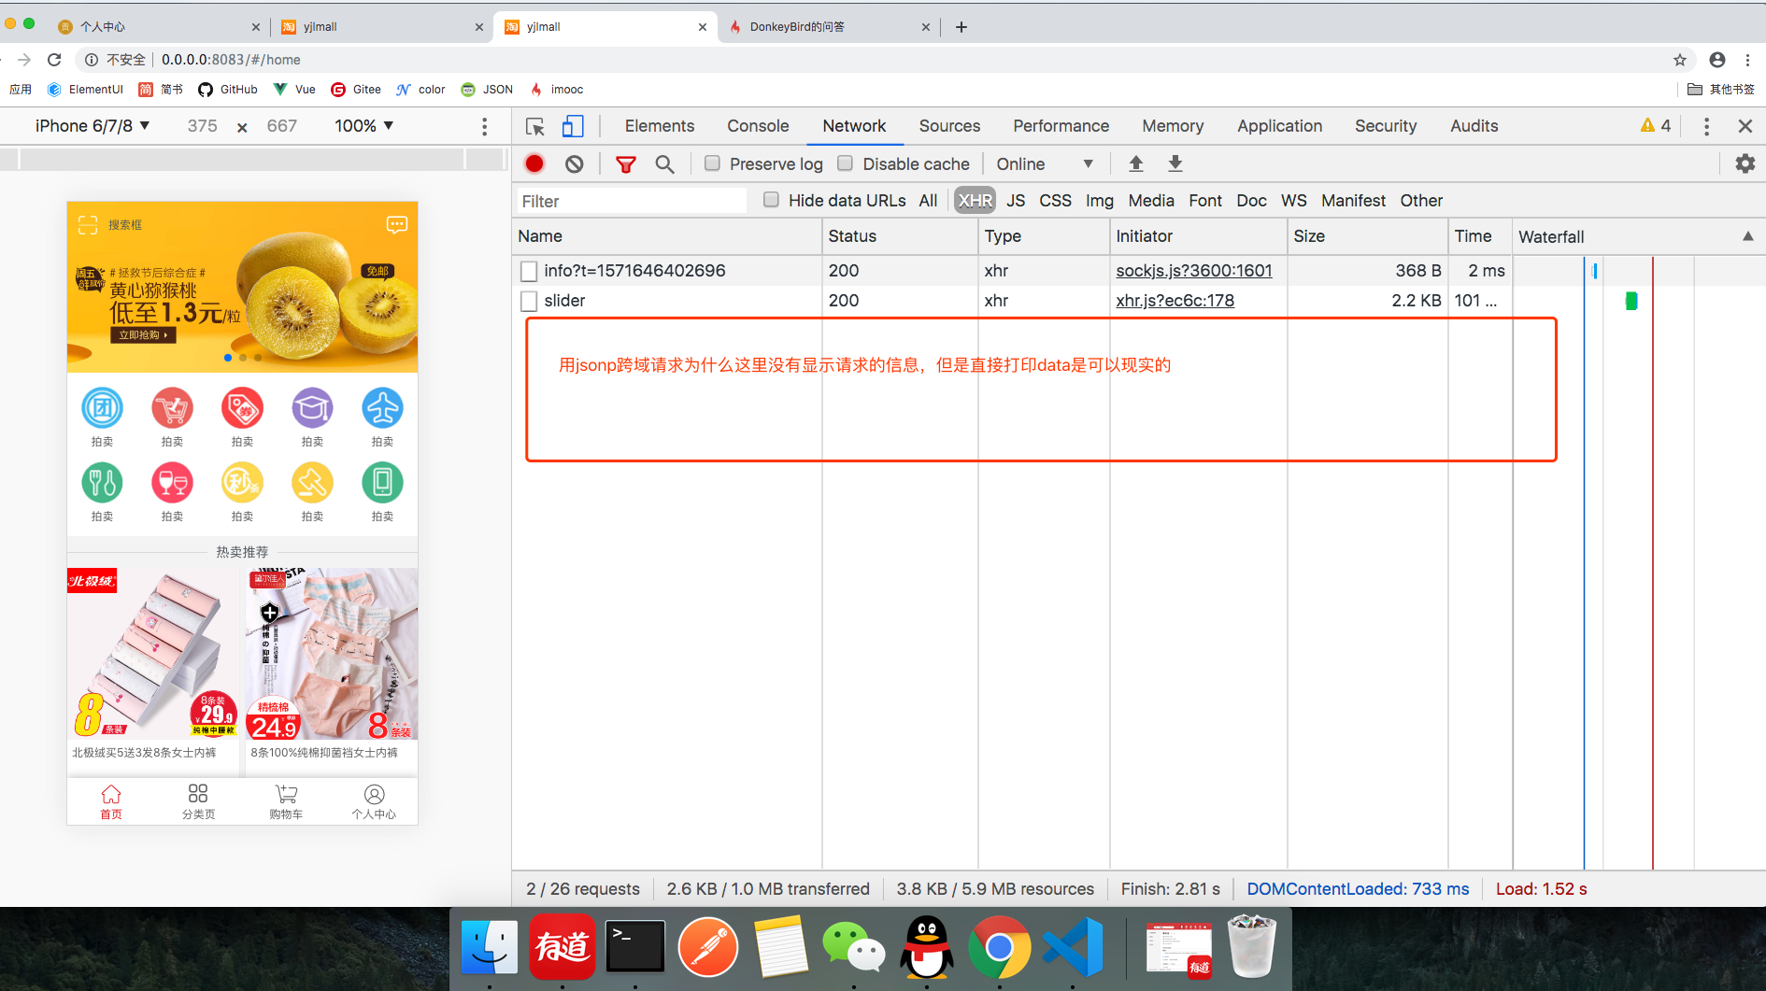
Task: Toggle the WS filter type
Action: (x=1293, y=201)
